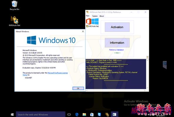This screenshot has width=174, height=117.
Task: Click the Partial Product Key log line
Action: (x=98, y=74)
